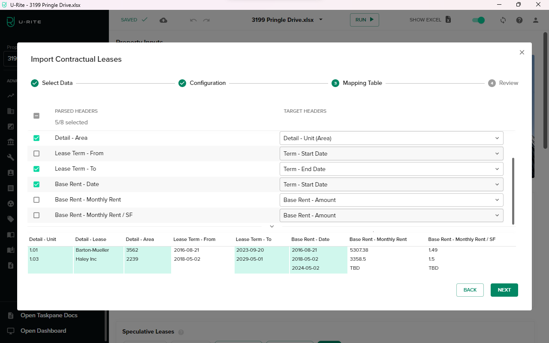
Task: Open the Help question mark icon
Action: (519, 20)
